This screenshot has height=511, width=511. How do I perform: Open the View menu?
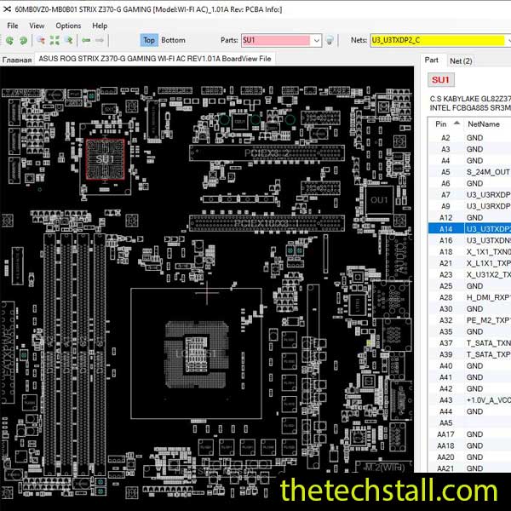click(x=37, y=26)
